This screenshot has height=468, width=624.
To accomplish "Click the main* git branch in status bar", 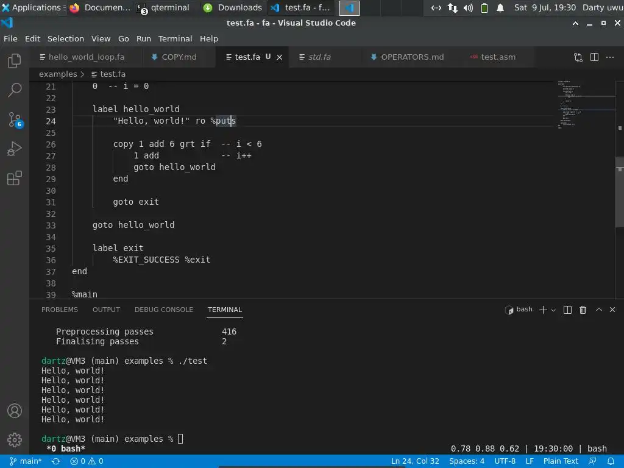I will pyautogui.click(x=26, y=461).
